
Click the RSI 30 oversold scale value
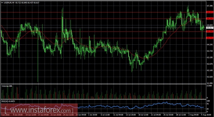point(208,109)
